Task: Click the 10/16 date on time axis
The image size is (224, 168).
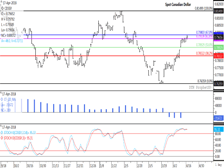Action: (x=30, y=166)
